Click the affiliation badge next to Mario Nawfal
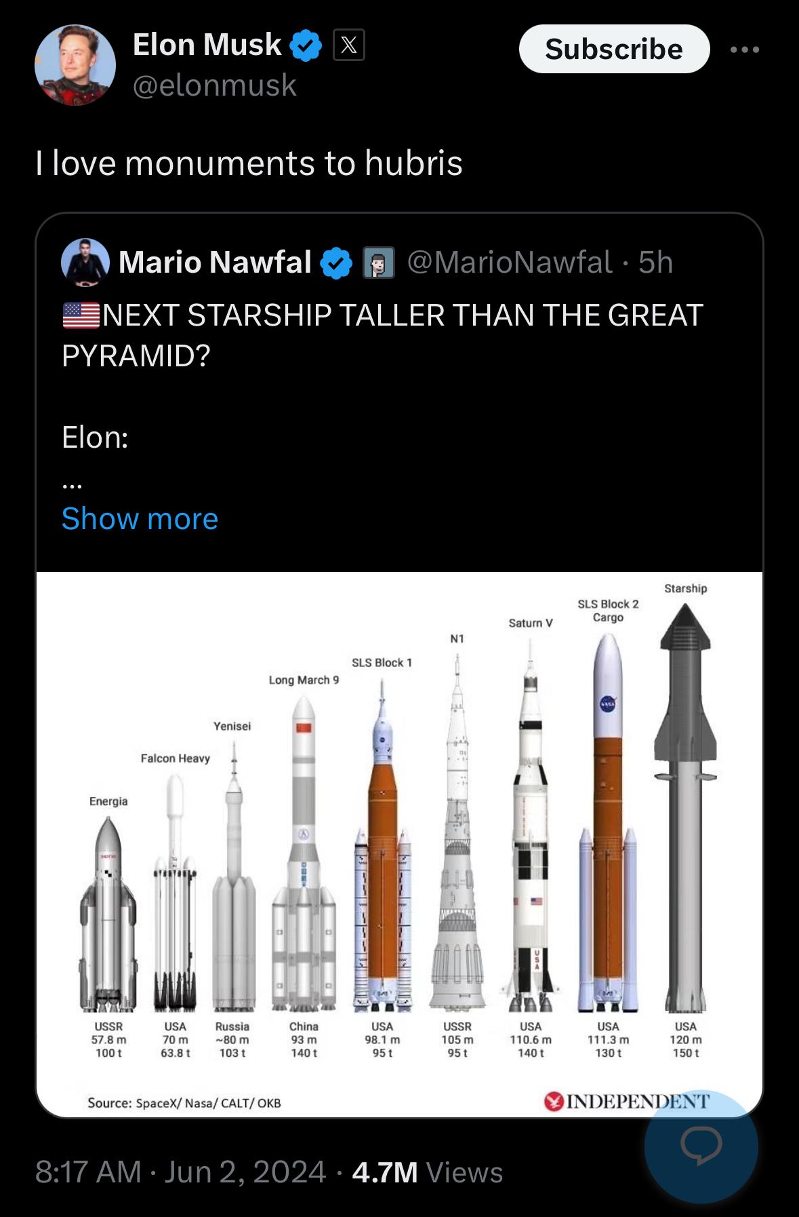Image resolution: width=799 pixels, height=1217 pixels. pos(379,263)
